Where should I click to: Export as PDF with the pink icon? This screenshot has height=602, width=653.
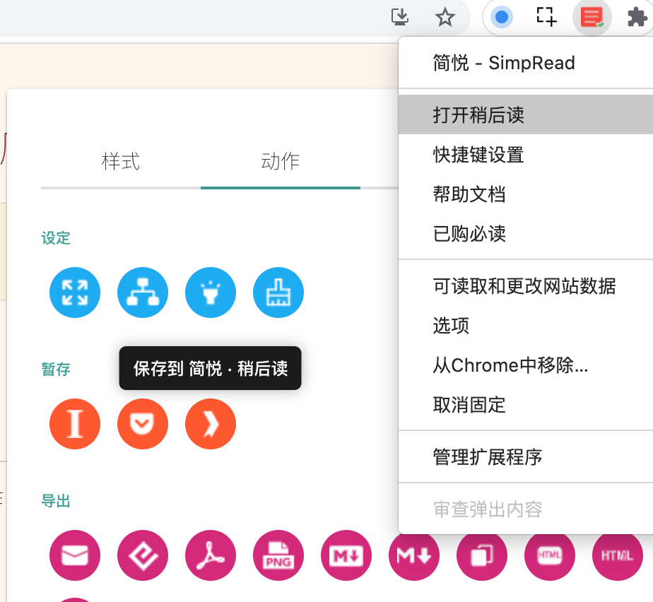click(211, 555)
